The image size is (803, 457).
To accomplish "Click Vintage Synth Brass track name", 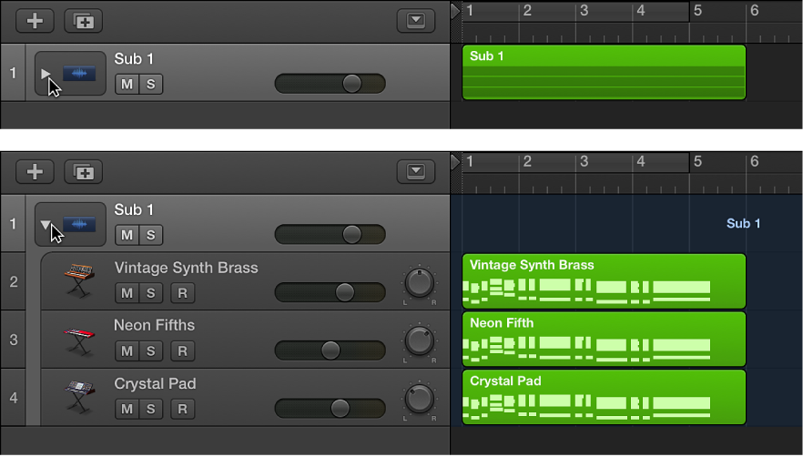I will [x=186, y=268].
